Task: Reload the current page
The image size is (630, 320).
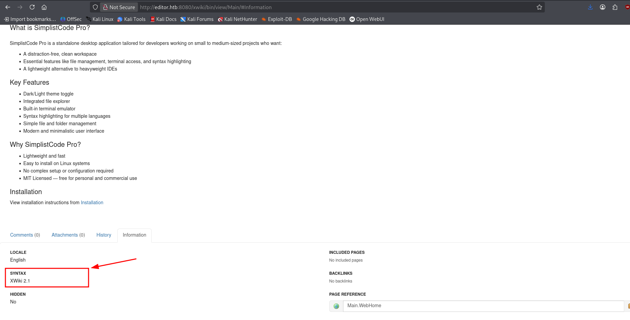Action: pyautogui.click(x=32, y=7)
